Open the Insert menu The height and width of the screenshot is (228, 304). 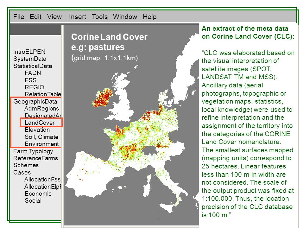(x=77, y=17)
